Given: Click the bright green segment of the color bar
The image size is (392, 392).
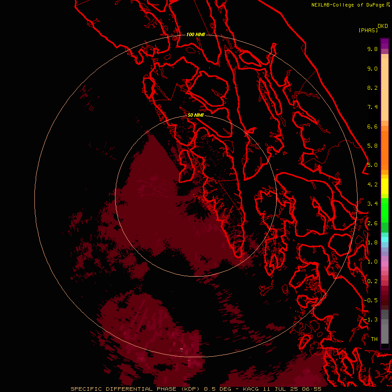Looking at the screenshot, I should tap(385, 210).
